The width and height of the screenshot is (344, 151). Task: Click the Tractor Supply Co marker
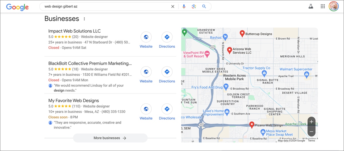pos(264,74)
